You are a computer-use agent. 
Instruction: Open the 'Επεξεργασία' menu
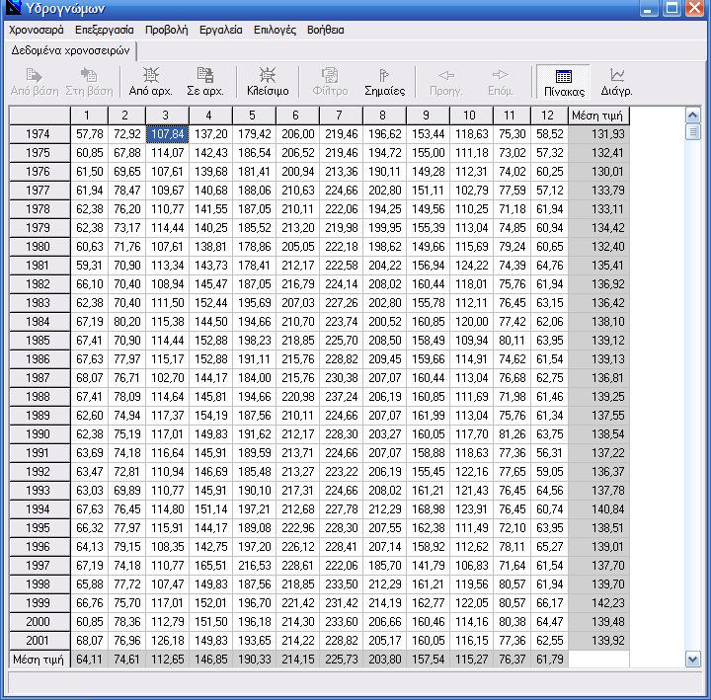(x=105, y=30)
